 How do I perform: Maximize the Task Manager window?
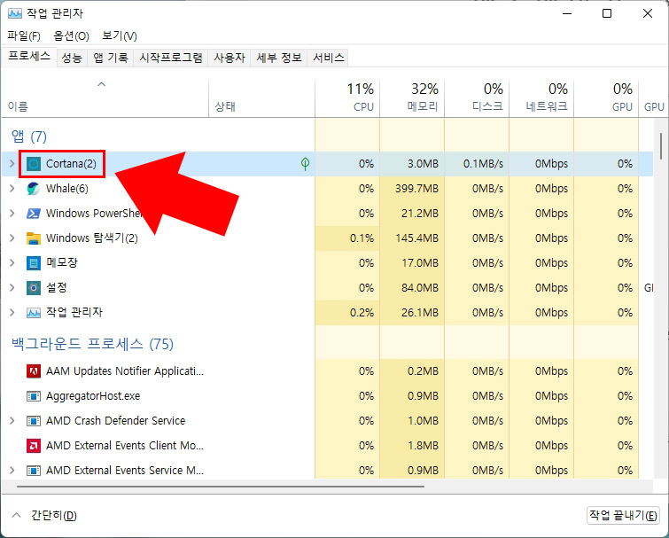pos(607,13)
